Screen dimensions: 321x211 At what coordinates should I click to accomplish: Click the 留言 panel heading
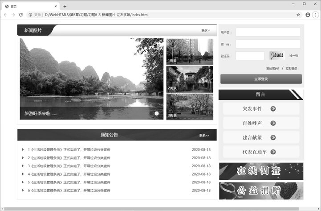tap(260, 94)
